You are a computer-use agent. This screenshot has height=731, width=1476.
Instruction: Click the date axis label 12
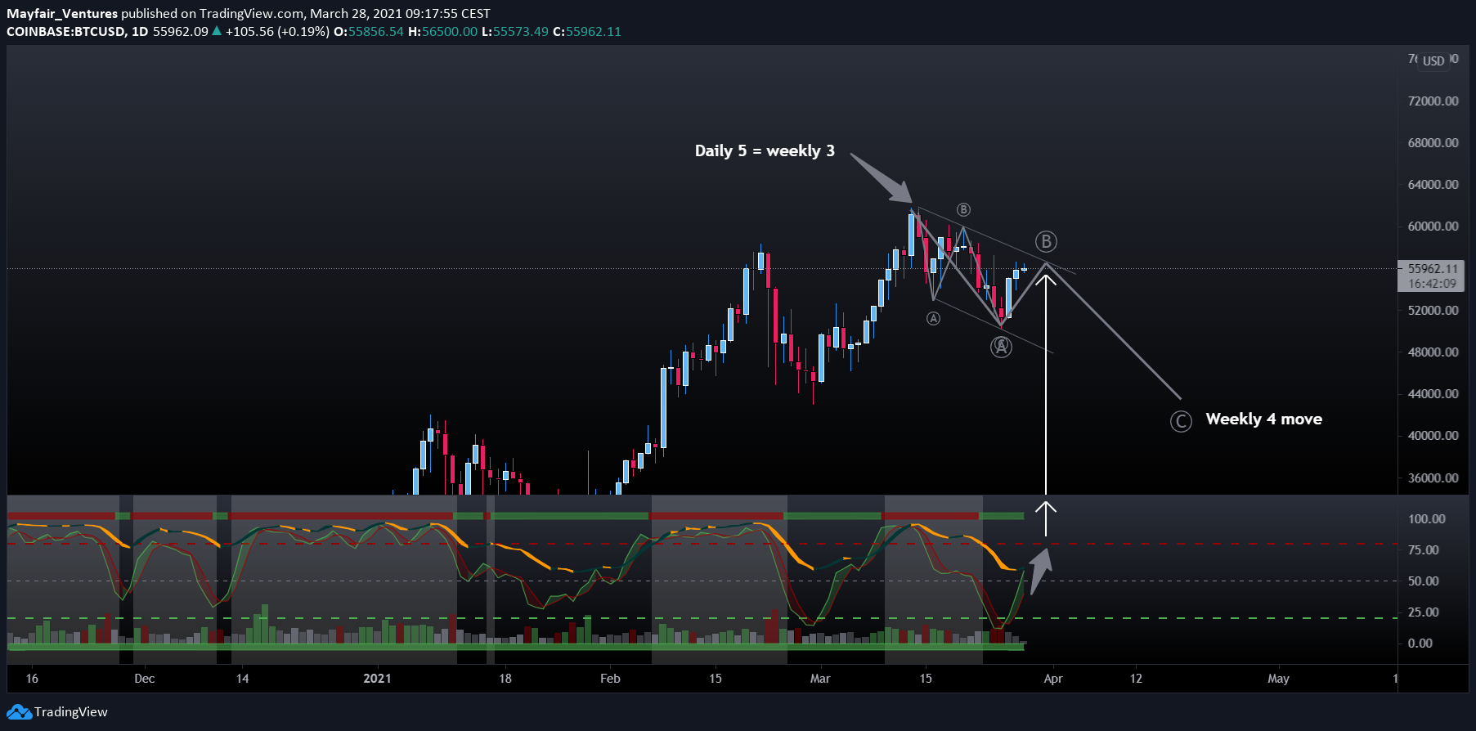(1137, 679)
